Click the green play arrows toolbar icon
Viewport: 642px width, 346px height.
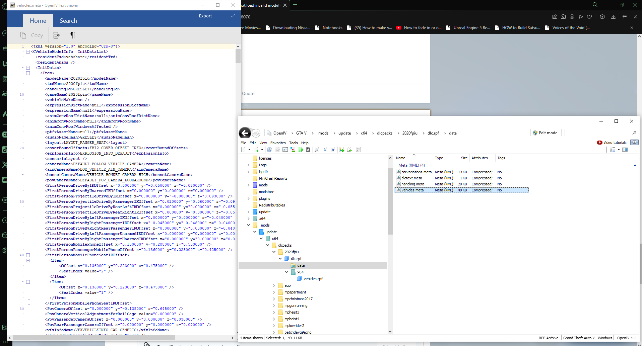point(301,150)
